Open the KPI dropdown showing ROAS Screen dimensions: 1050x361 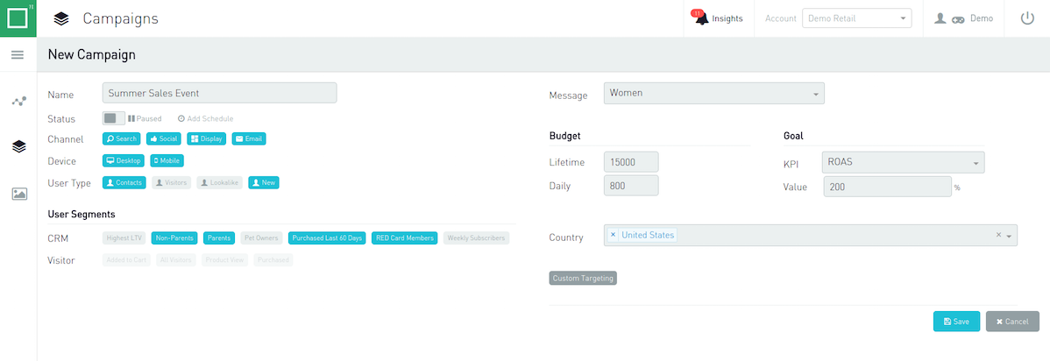click(x=903, y=162)
